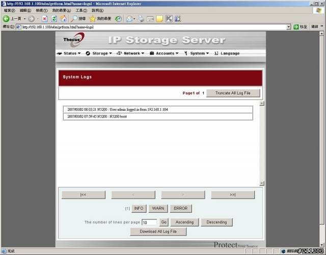The width and height of the screenshot is (326, 255).
Task: Open the Edit menu in IE
Action: pyautogui.click(x=25, y=10)
